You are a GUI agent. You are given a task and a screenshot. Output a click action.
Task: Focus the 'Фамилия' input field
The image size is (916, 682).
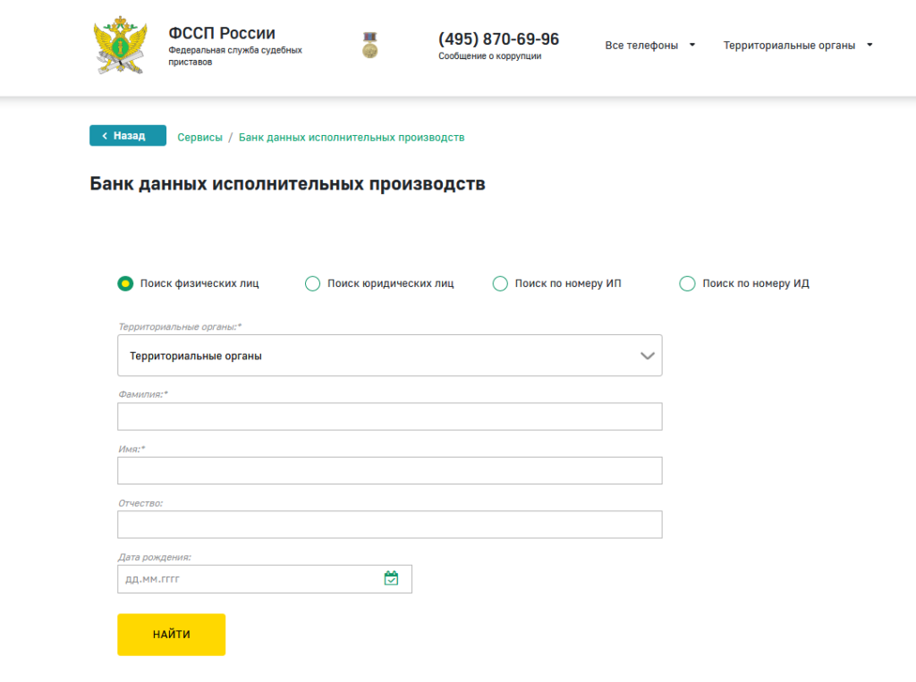coord(390,417)
